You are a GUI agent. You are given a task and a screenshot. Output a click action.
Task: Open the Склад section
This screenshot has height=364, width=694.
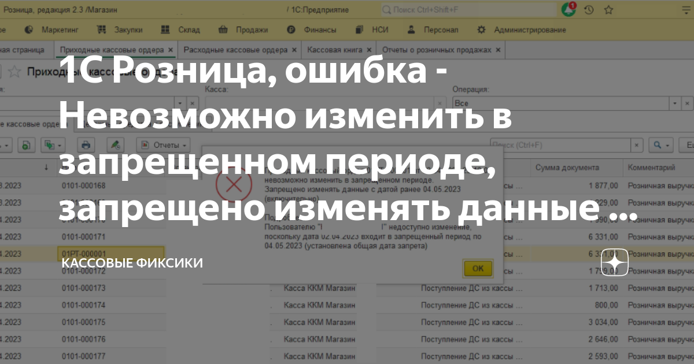coord(180,30)
